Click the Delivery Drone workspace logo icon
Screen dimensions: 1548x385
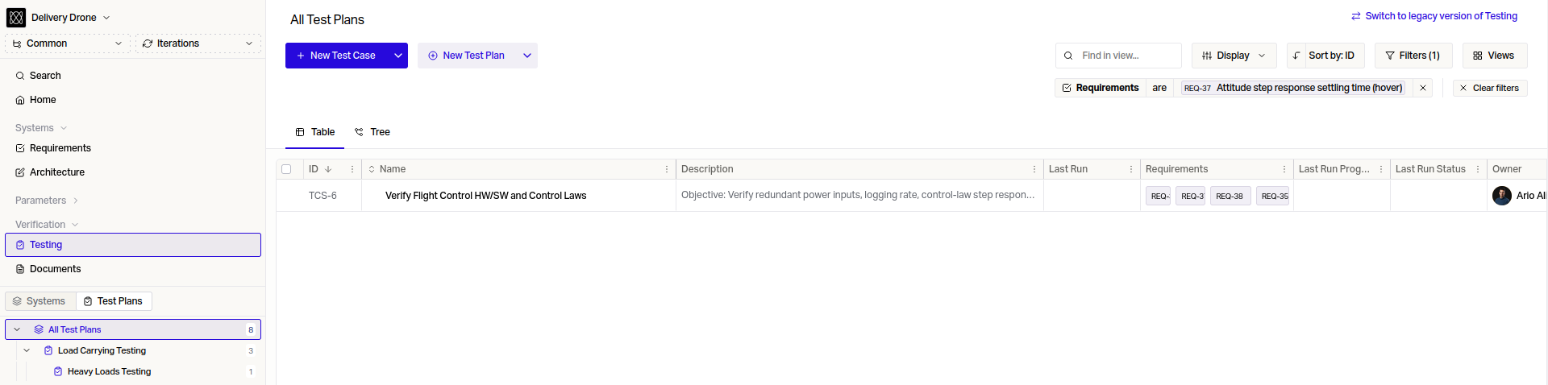point(16,18)
